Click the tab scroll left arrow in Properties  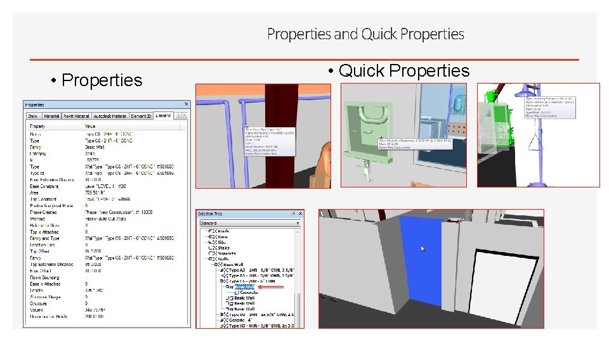[x=178, y=115]
